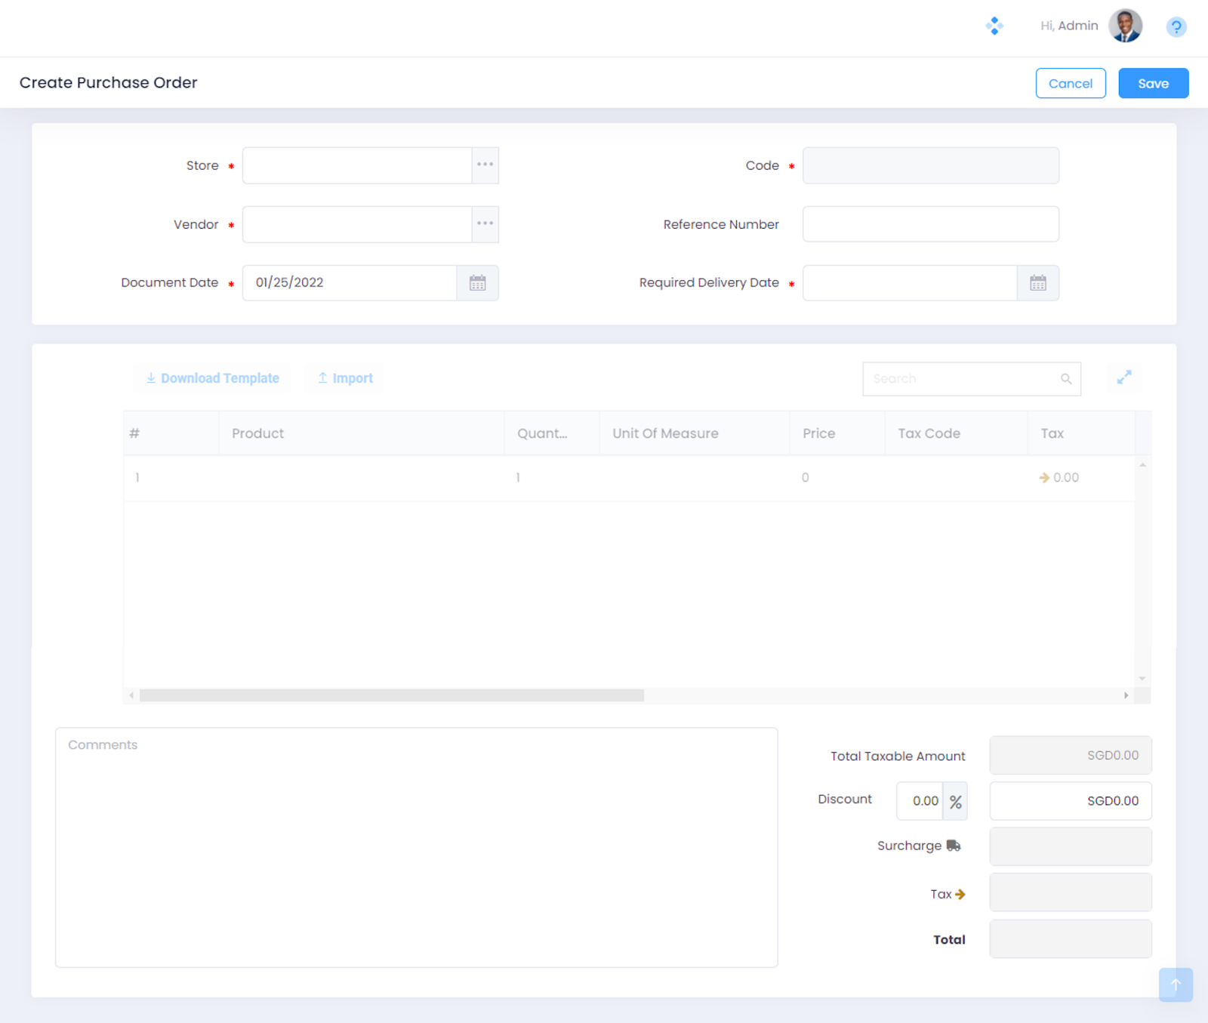Click the Import button
1208x1023 pixels.
click(x=345, y=378)
